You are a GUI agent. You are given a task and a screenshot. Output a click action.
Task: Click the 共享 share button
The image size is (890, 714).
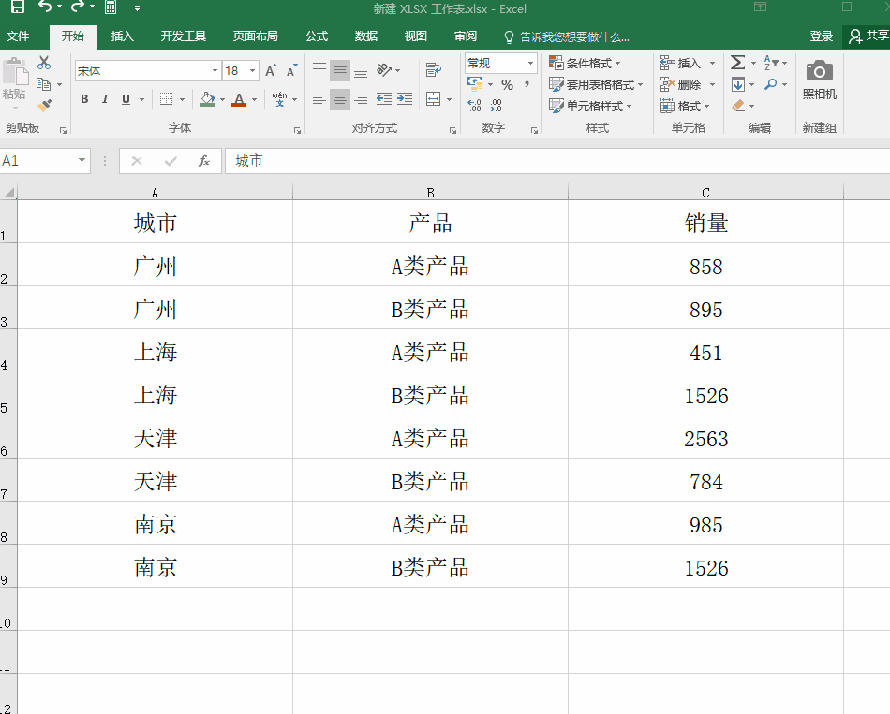click(x=867, y=36)
